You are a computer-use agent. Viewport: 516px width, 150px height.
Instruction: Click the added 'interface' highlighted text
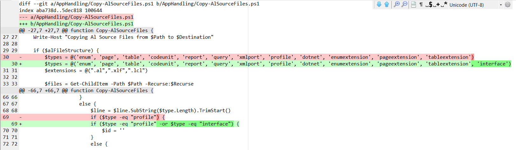pyautogui.click(x=492, y=64)
